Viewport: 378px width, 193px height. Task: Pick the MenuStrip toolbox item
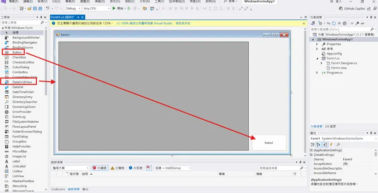tap(19, 186)
